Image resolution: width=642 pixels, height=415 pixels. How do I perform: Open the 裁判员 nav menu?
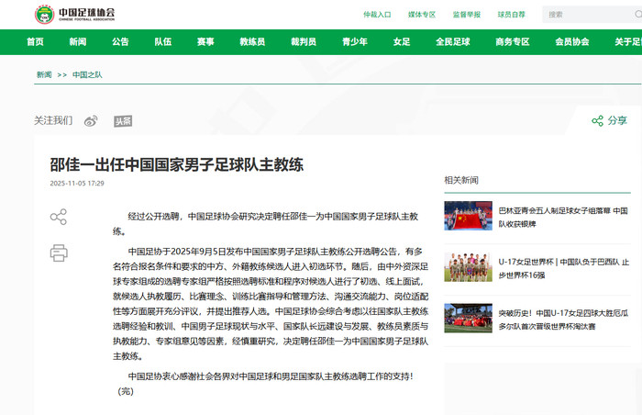pyautogui.click(x=304, y=42)
